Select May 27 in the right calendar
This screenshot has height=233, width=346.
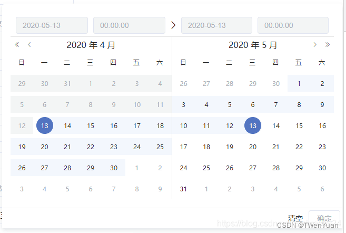coord(253,168)
